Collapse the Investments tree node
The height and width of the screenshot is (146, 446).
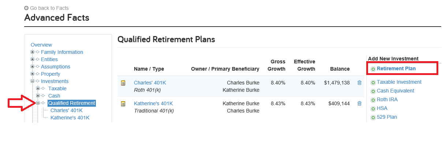click(33, 81)
